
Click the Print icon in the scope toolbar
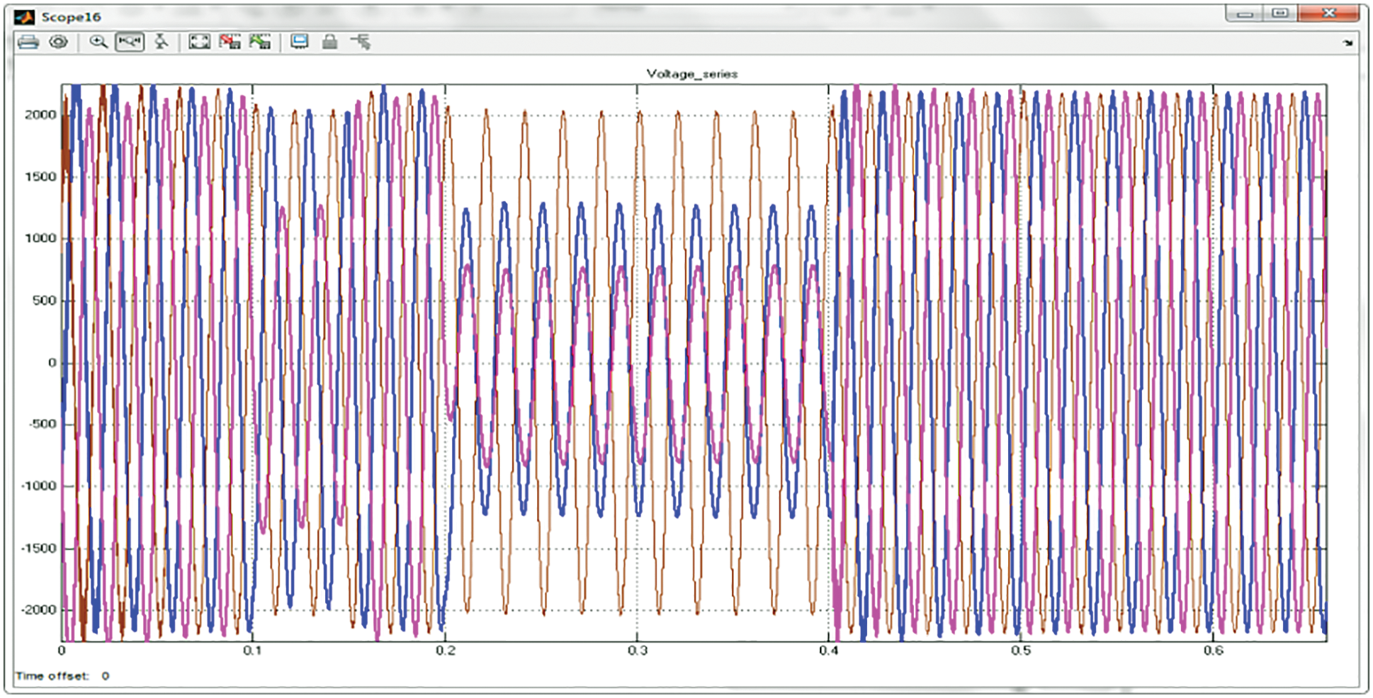coord(28,43)
